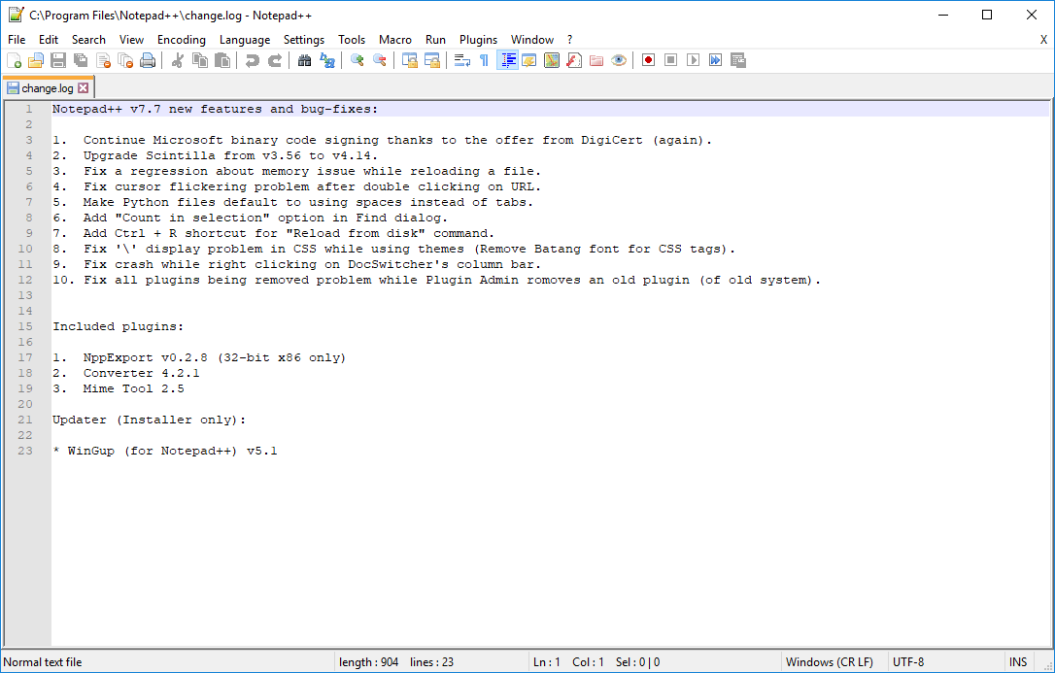Click the word 'DigiCert' in line 3

pyautogui.click(x=612, y=140)
